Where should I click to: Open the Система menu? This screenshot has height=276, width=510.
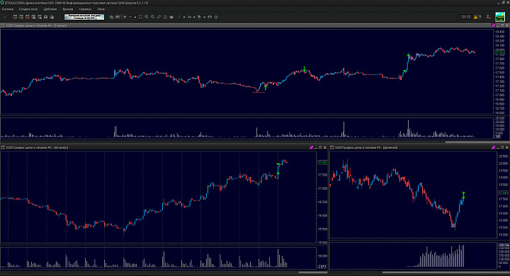[x=8, y=9]
